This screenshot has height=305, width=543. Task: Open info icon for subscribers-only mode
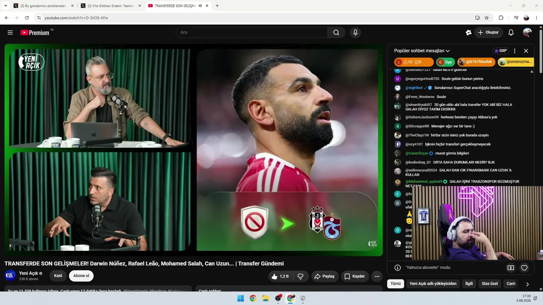397,268
